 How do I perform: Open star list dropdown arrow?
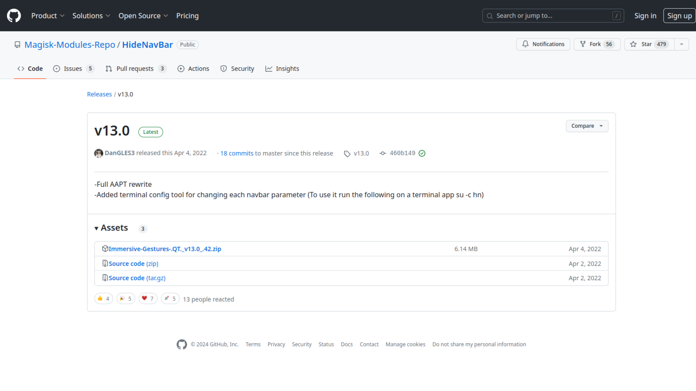click(681, 44)
